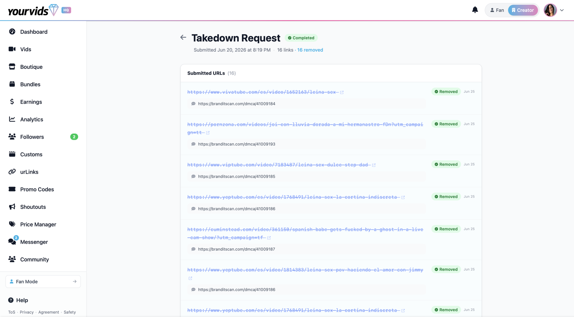Click the Submitted URLs heading
This screenshot has width=574, height=317.
[206, 73]
